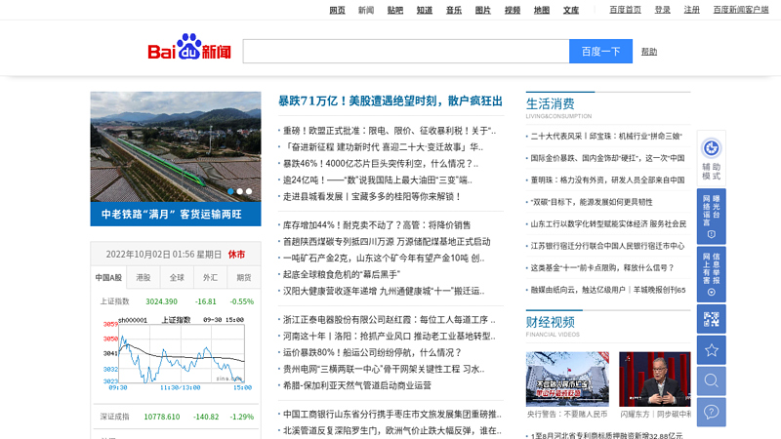The image size is (781, 439).
Task: Open the 财经视频 section heading
Action: pos(551,322)
